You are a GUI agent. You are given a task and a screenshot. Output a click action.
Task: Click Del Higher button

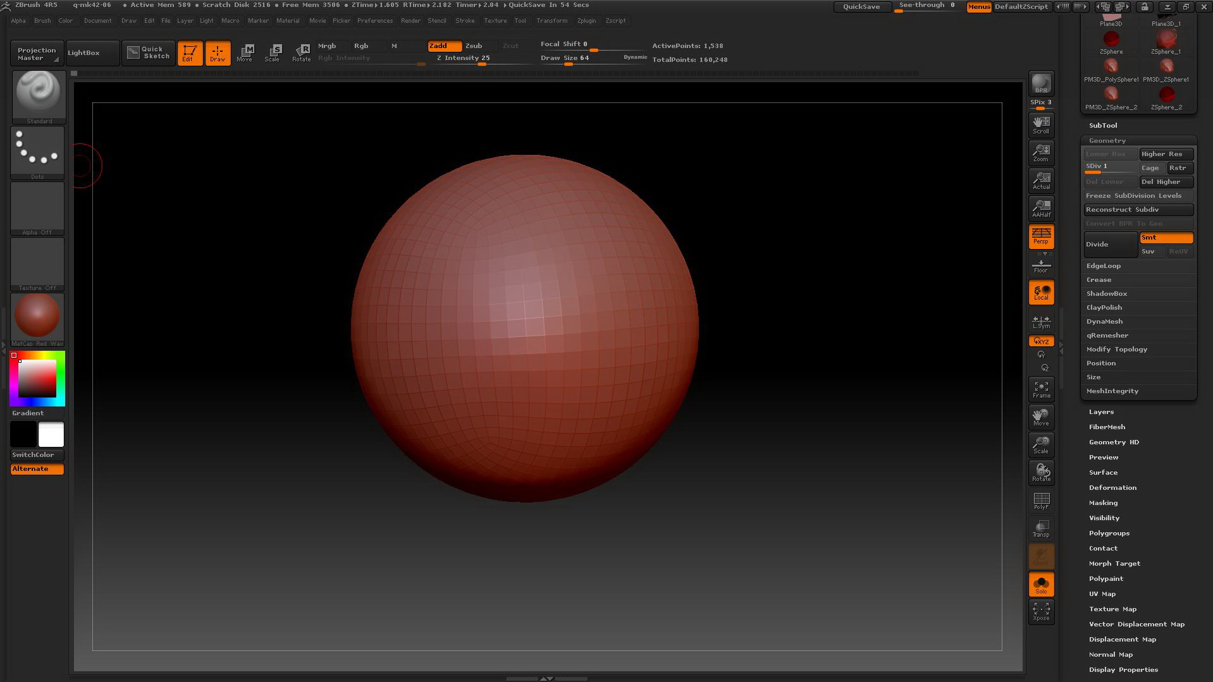(x=1166, y=182)
